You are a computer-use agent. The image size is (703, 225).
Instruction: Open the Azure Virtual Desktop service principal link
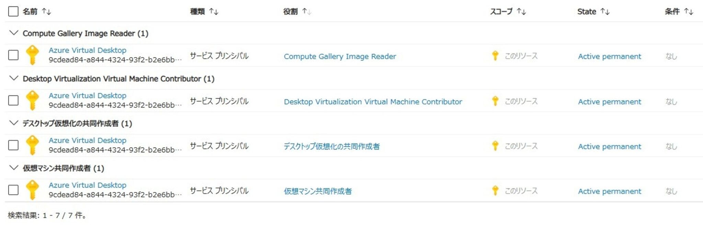[88, 50]
